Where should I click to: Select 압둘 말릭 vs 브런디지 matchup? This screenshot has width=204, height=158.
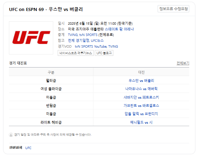[141, 114]
